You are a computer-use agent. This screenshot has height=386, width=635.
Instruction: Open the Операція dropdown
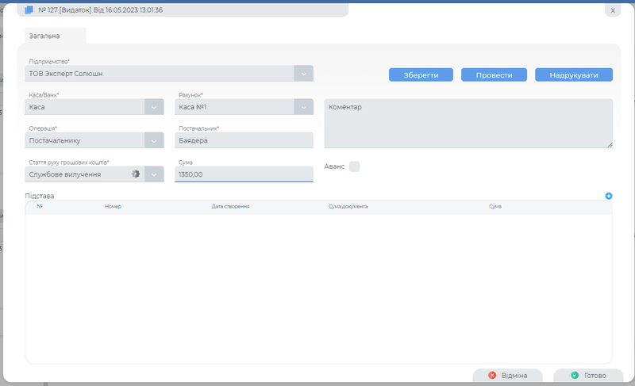(x=154, y=140)
